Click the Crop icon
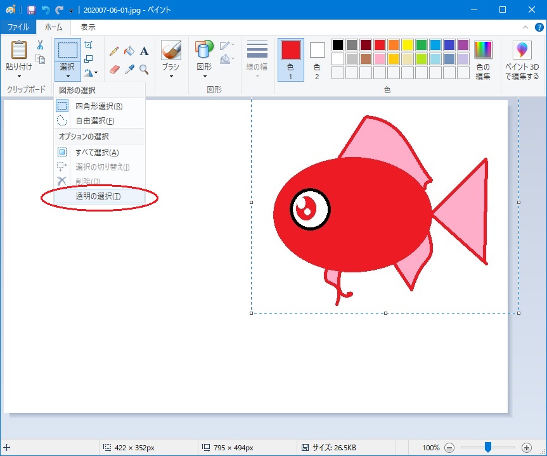The width and height of the screenshot is (547, 456). coord(89,44)
